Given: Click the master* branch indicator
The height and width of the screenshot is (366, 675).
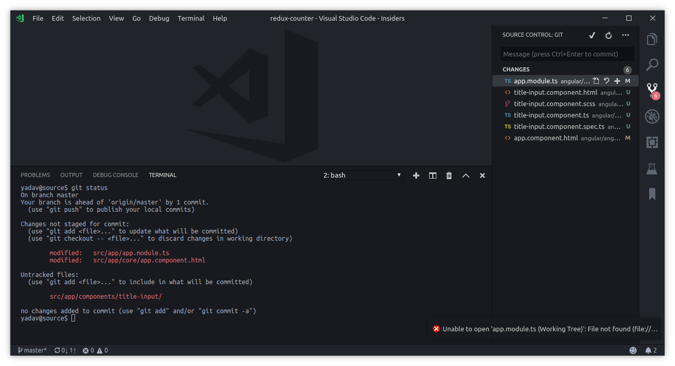Looking at the screenshot, I should (32, 350).
